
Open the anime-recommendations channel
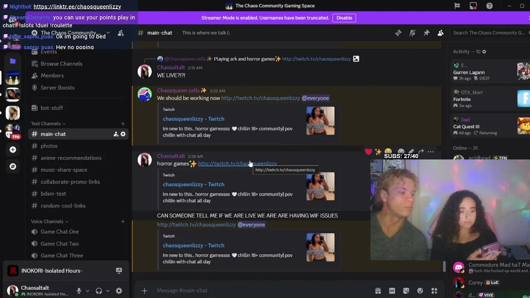pyautogui.click(x=71, y=158)
